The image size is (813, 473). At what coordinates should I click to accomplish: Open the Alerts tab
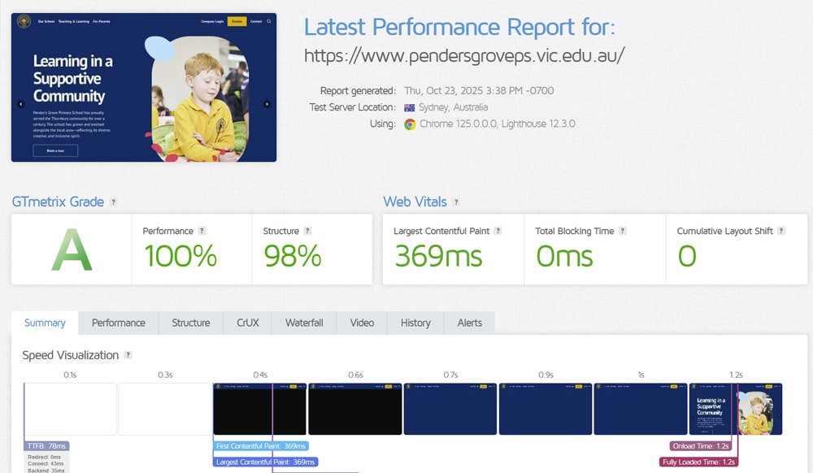coord(469,323)
